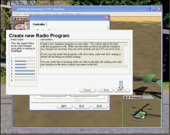The height and width of the screenshot is (135, 170).
Task: Click the Radio panel title
Action: 24,19
